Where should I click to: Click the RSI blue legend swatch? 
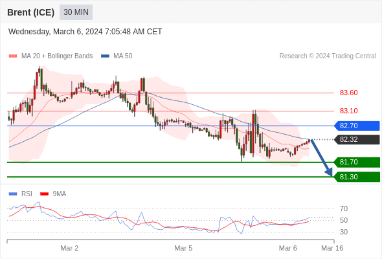pyautogui.click(x=13, y=194)
